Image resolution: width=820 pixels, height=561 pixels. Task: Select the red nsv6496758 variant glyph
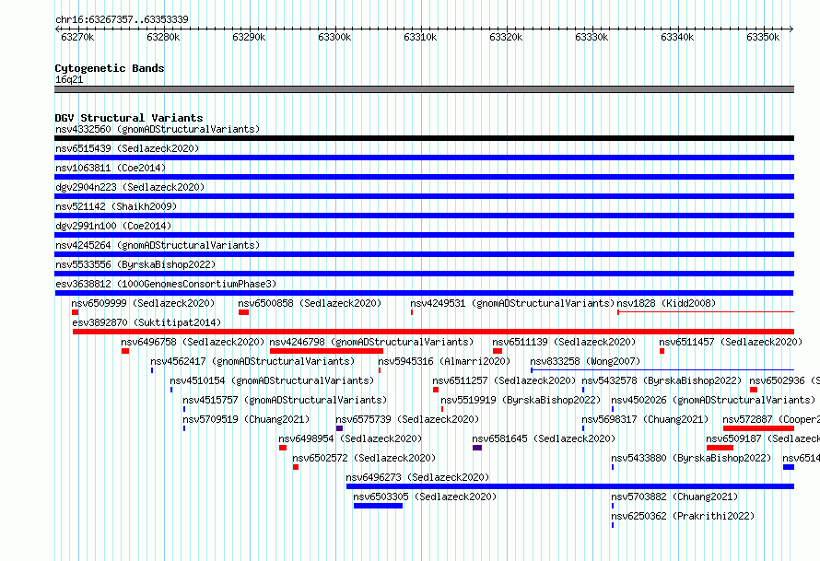pos(125,351)
